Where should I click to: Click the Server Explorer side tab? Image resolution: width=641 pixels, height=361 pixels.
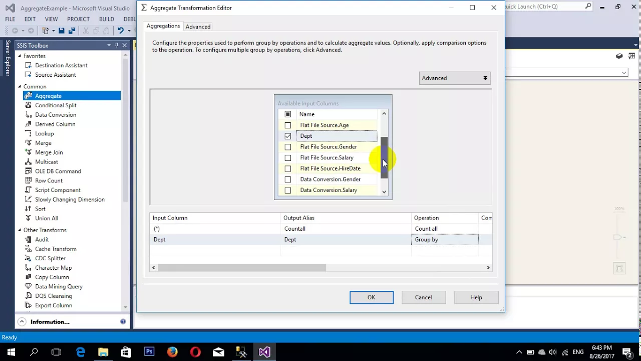click(8, 58)
